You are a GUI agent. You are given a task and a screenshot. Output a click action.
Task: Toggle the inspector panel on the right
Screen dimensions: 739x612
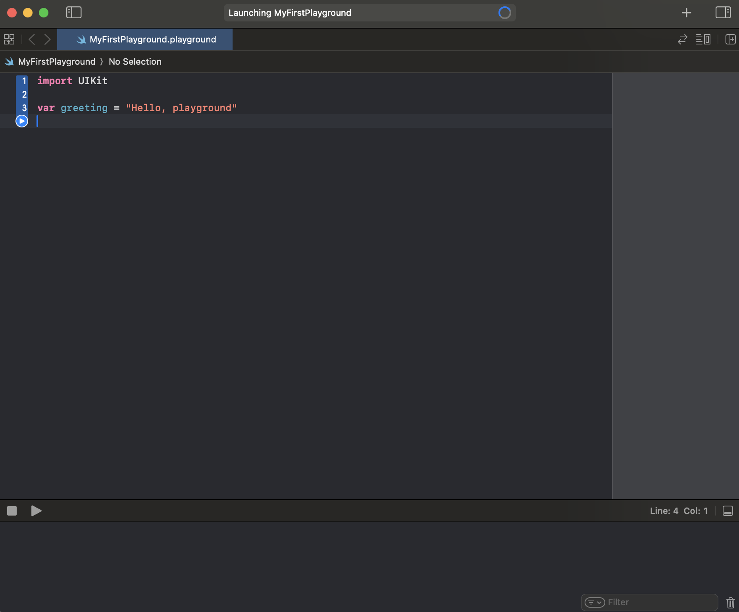pyautogui.click(x=723, y=13)
